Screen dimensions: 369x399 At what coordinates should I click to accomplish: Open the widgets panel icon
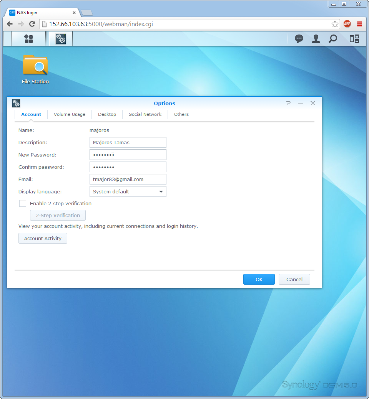coord(354,39)
